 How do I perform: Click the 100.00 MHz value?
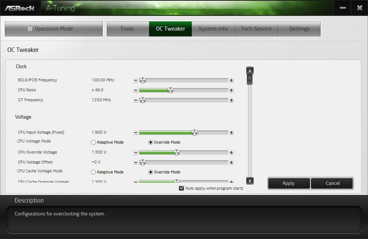(x=103, y=80)
